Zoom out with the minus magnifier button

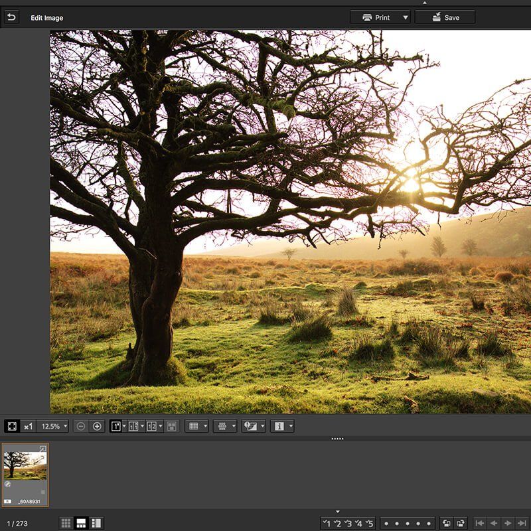point(81,426)
